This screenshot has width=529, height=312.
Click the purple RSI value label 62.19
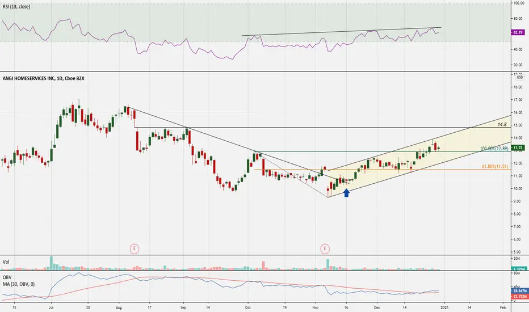[518, 32]
